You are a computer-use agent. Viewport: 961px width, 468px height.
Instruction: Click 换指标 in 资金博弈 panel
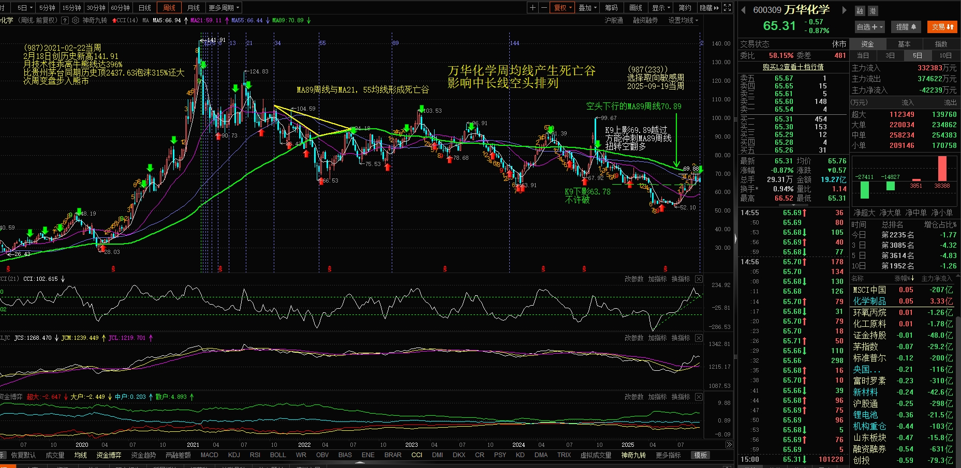pyautogui.click(x=681, y=397)
